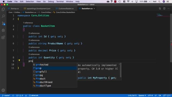Viewport: 172px width, 97px height.
Task: Click the editor vertical scrollbar
Action: click(x=171, y=38)
